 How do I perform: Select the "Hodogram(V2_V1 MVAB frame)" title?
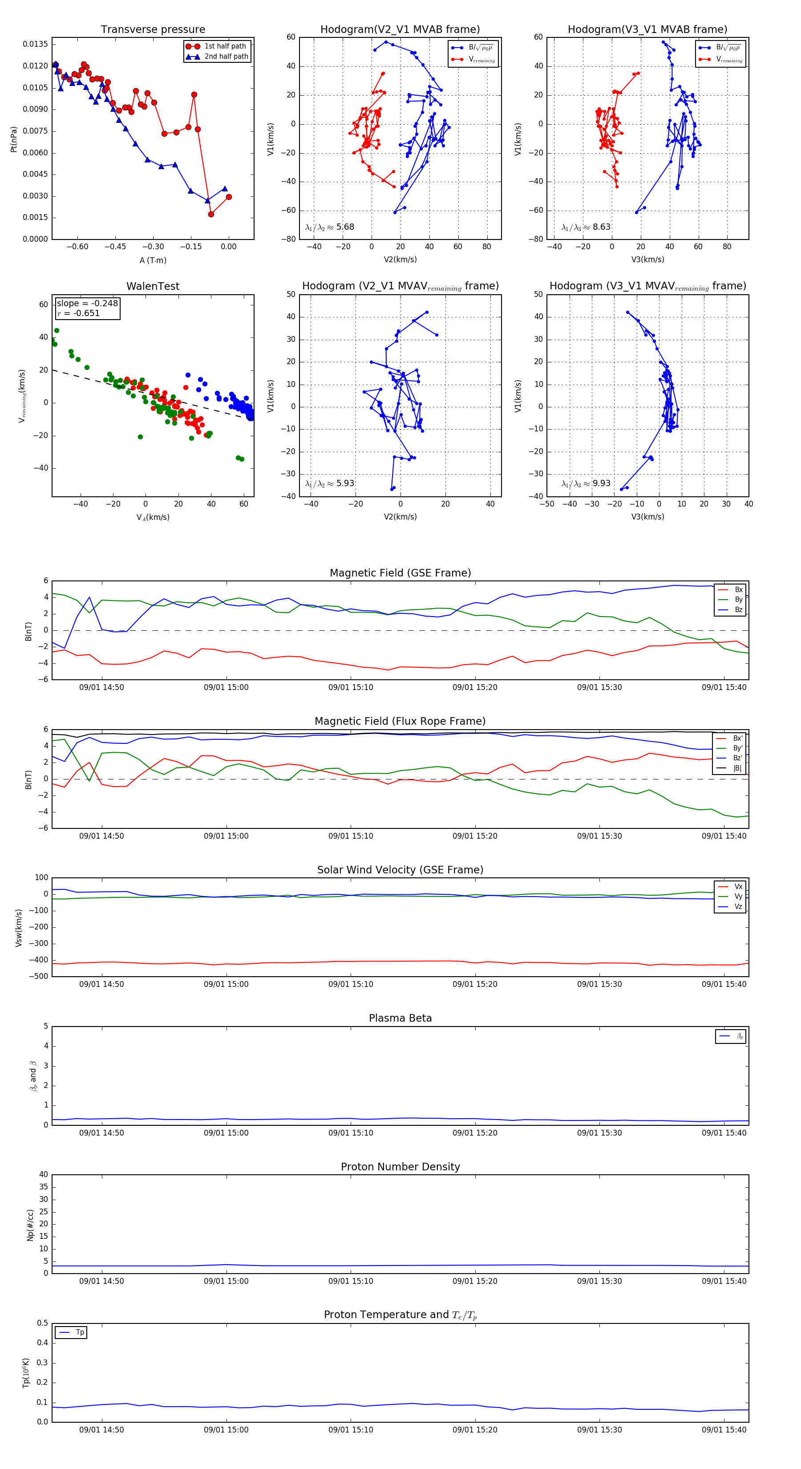coord(400,30)
